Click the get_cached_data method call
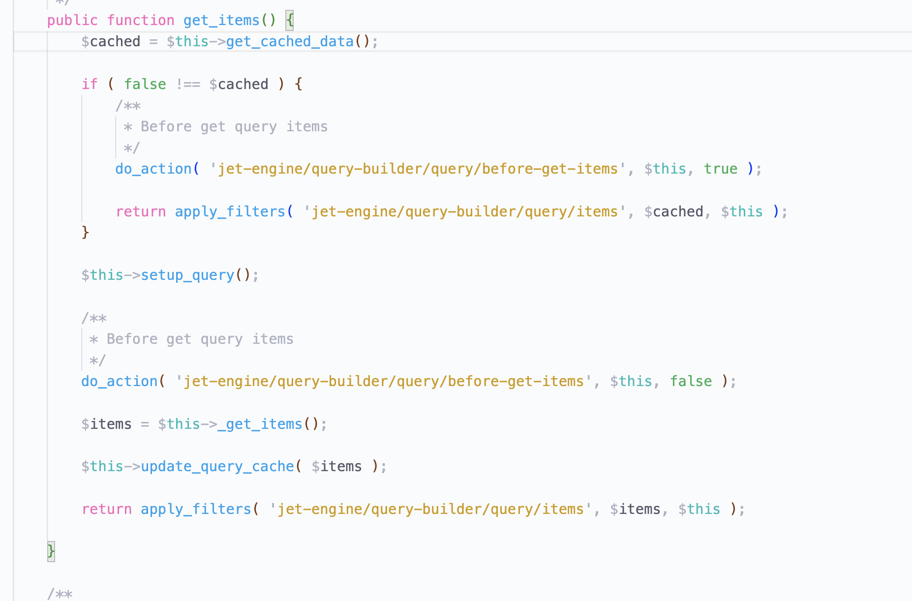 pos(290,41)
